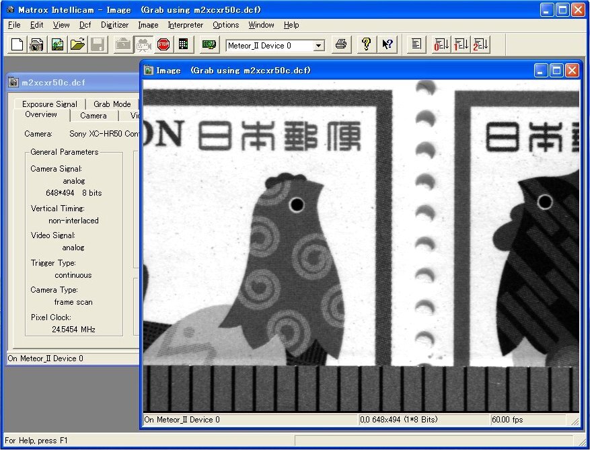590x450 pixels.
Task: Open the Meteor_II Device 0 dropdown
Action: pyautogui.click(x=318, y=46)
